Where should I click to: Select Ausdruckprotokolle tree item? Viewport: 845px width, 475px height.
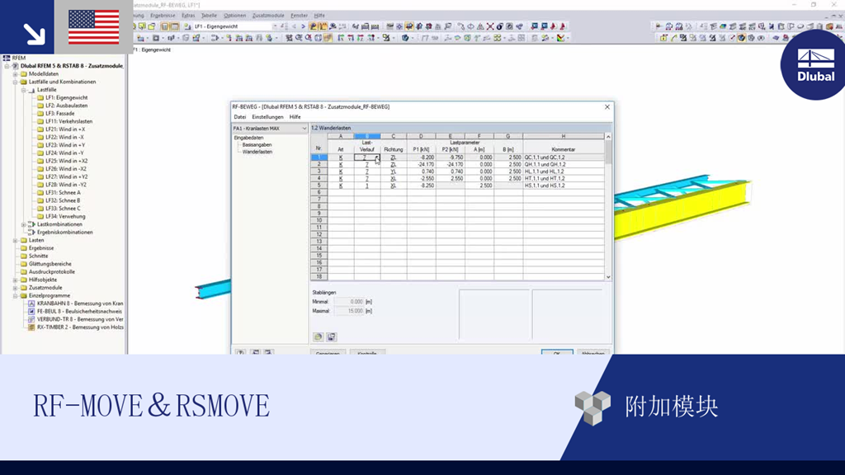52,272
